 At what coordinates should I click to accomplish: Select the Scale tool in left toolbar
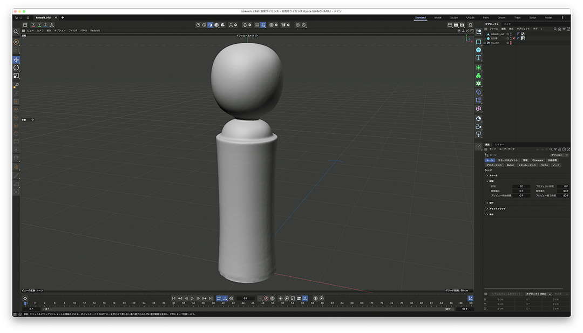pyautogui.click(x=16, y=76)
